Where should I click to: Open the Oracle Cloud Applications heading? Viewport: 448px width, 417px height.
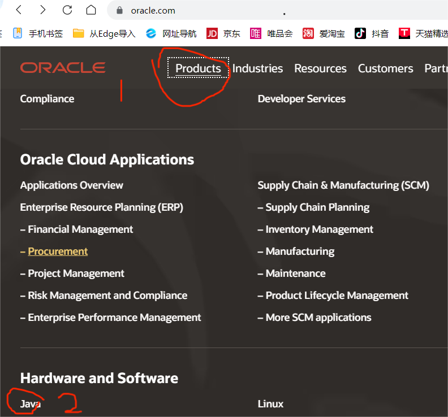pos(107,159)
